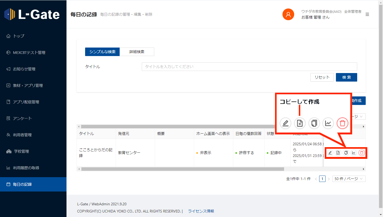Click the リセット button
The height and width of the screenshot is (217, 383).
pyautogui.click(x=322, y=77)
